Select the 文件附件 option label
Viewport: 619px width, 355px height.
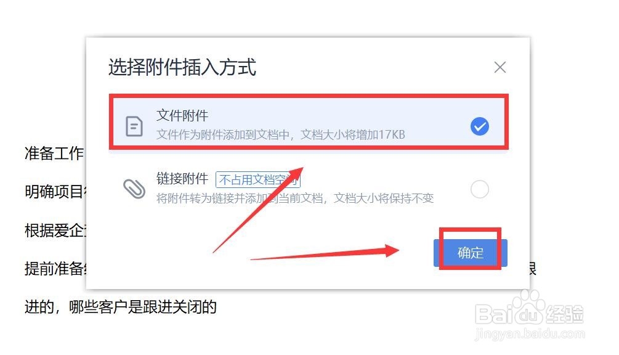pyautogui.click(x=182, y=115)
